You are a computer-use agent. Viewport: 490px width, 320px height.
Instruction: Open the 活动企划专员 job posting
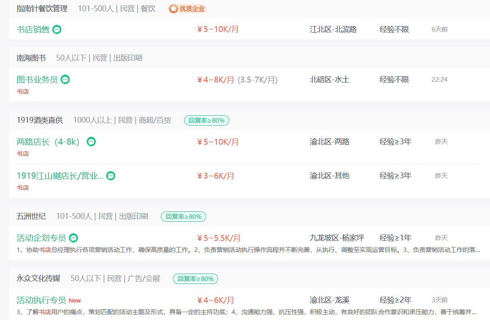(41, 238)
